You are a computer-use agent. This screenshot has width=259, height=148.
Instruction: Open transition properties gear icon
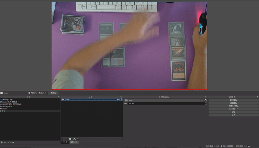(x=206, y=100)
